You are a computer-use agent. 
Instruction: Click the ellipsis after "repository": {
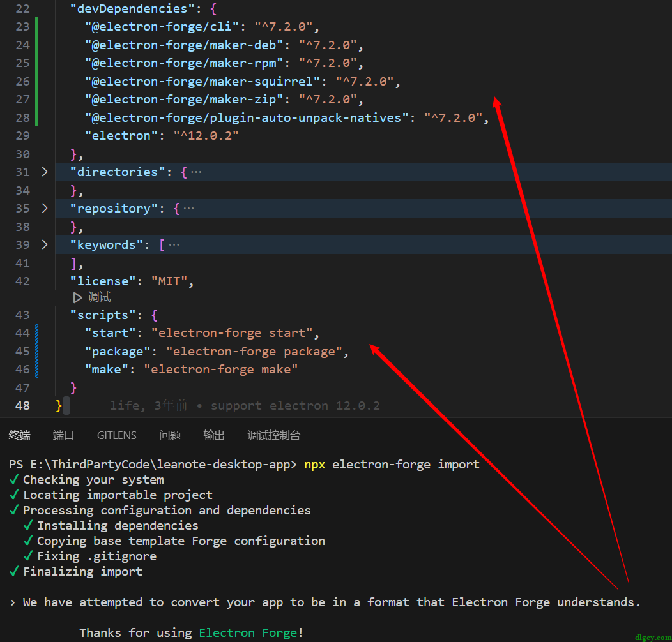click(188, 209)
